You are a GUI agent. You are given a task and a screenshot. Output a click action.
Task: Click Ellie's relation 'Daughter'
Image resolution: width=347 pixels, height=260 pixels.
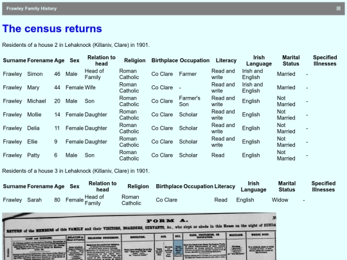click(96, 142)
